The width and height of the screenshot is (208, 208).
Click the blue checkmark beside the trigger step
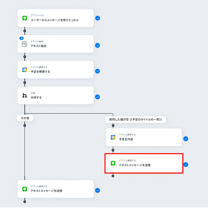[98, 18]
